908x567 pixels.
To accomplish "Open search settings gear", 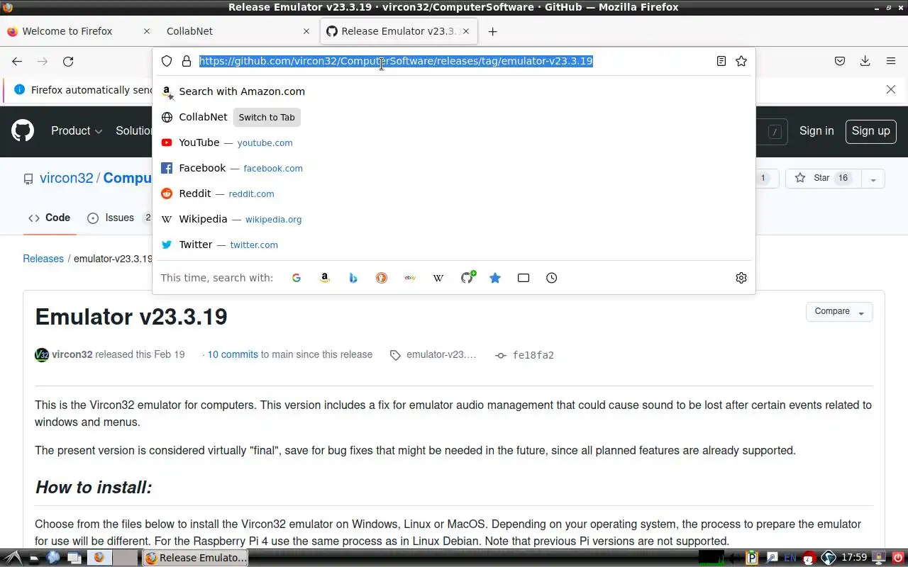I will [x=741, y=278].
